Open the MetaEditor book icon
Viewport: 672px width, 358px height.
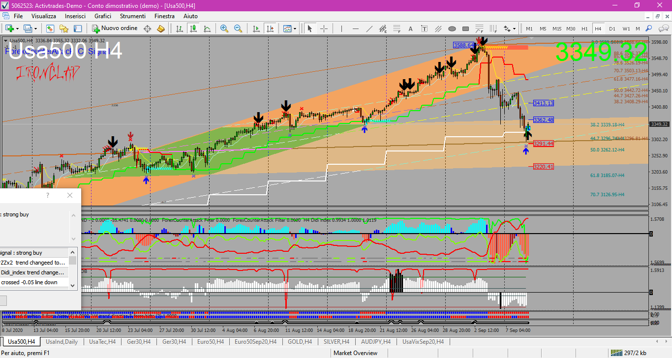coord(160,29)
